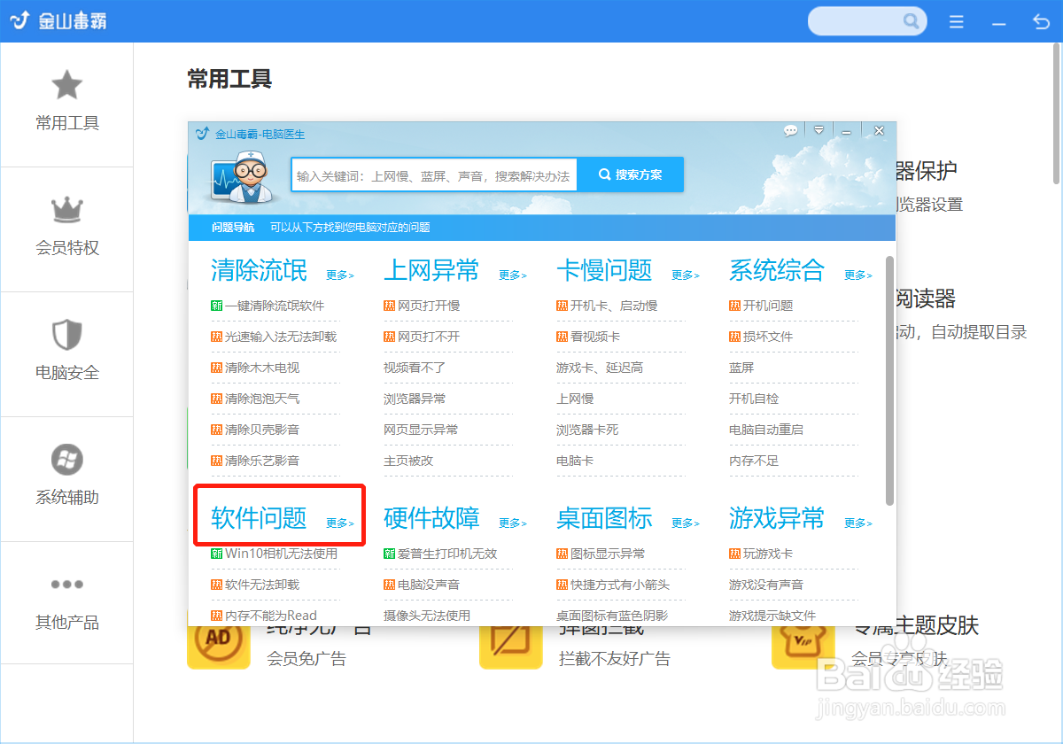Expand 更多 next to 系统综合

point(858,275)
